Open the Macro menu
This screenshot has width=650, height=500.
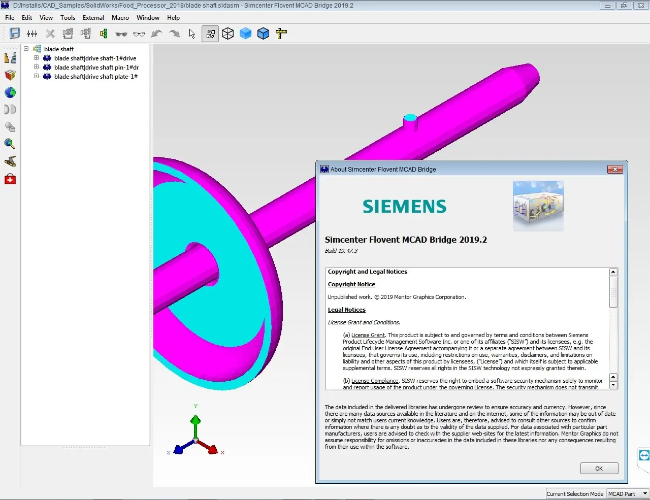pyautogui.click(x=120, y=17)
